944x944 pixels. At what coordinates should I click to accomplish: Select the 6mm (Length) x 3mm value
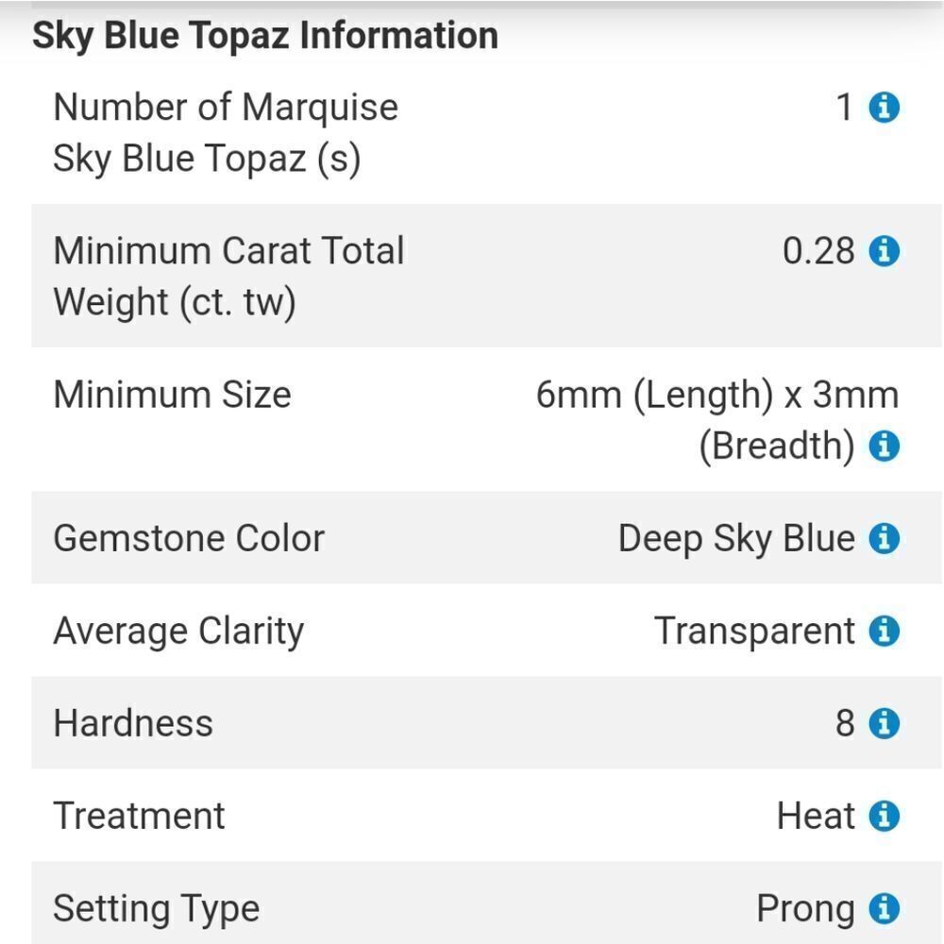coord(717,421)
